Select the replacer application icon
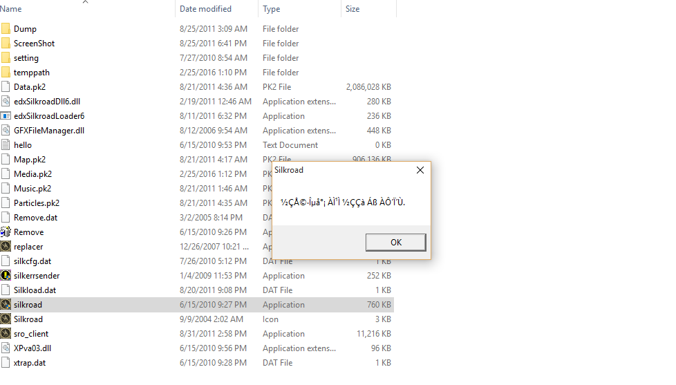The height and width of the screenshot is (385, 676). pyautogui.click(x=6, y=247)
